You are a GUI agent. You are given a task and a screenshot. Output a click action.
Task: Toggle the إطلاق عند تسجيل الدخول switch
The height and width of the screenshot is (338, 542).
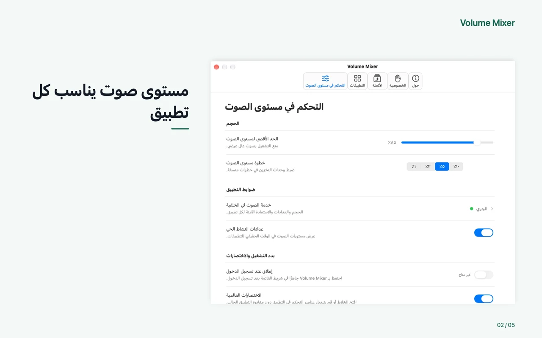coord(484,275)
